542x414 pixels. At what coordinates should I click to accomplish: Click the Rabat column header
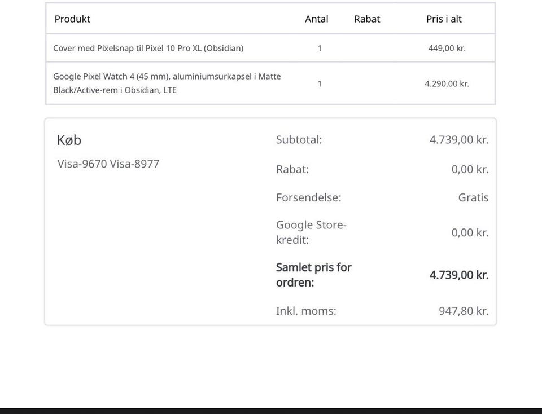click(x=367, y=19)
